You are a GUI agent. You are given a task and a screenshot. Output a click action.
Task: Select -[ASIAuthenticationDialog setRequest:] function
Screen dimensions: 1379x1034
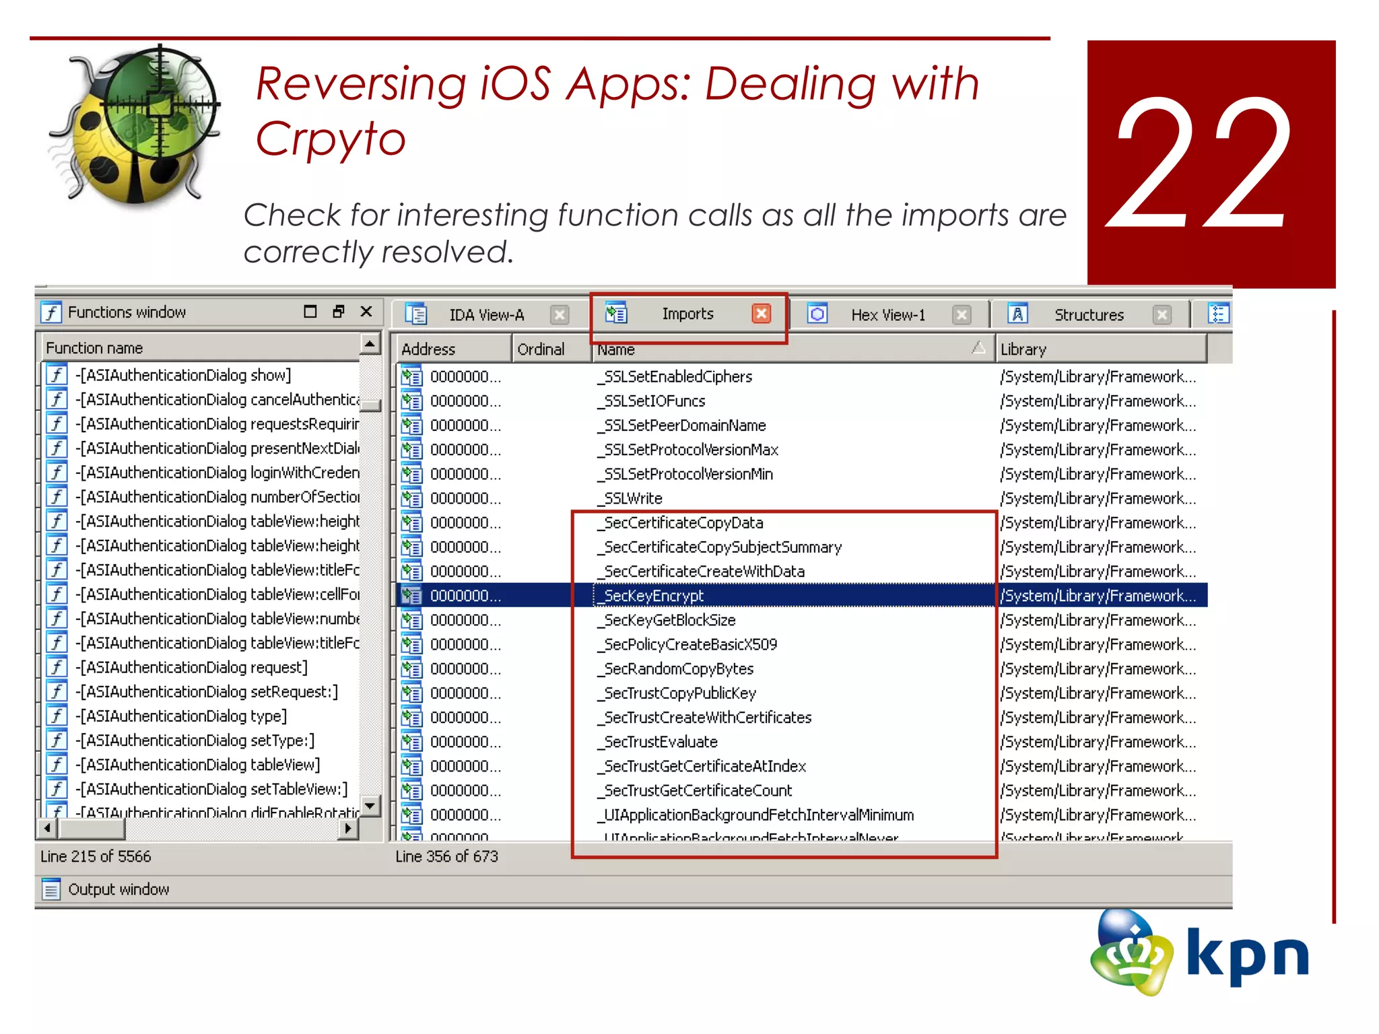(x=206, y=691)
